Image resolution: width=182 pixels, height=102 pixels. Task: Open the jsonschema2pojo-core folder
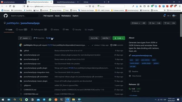tap(32, 63)
